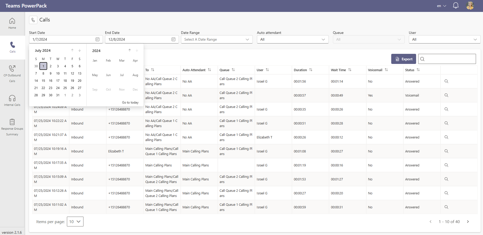Pick Aug in month picker
This screenshot has height=235, width=483.
135,75
